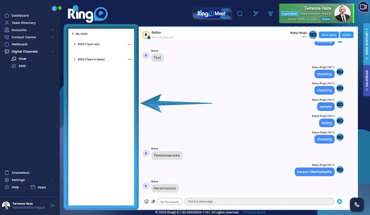Click the 'sample' message bubble
370x215 pixels.
(326, 106)
